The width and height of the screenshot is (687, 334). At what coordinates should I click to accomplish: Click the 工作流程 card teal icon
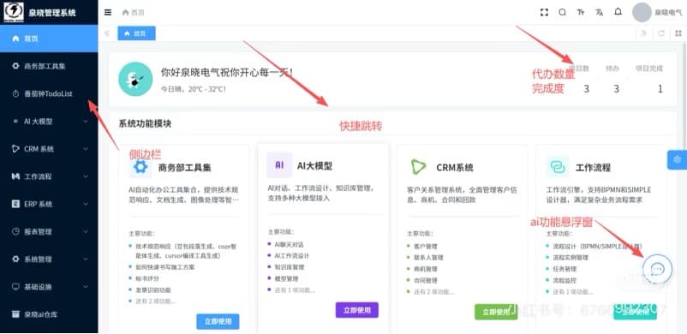coord(558,166)
